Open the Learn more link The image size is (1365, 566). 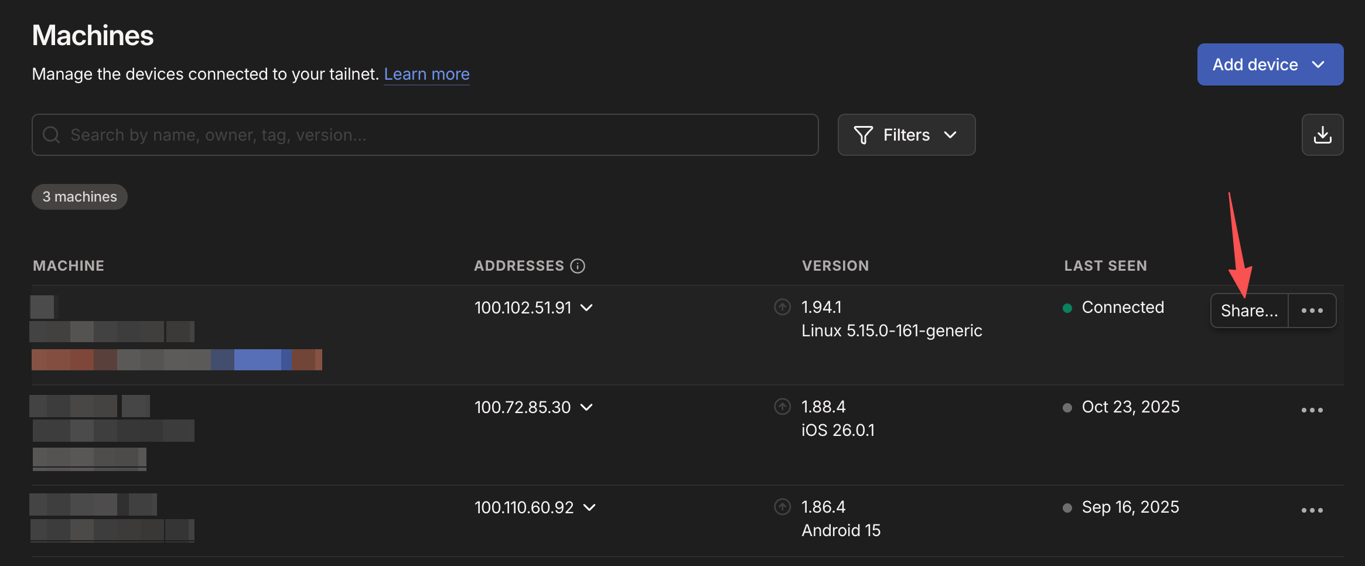426,74
